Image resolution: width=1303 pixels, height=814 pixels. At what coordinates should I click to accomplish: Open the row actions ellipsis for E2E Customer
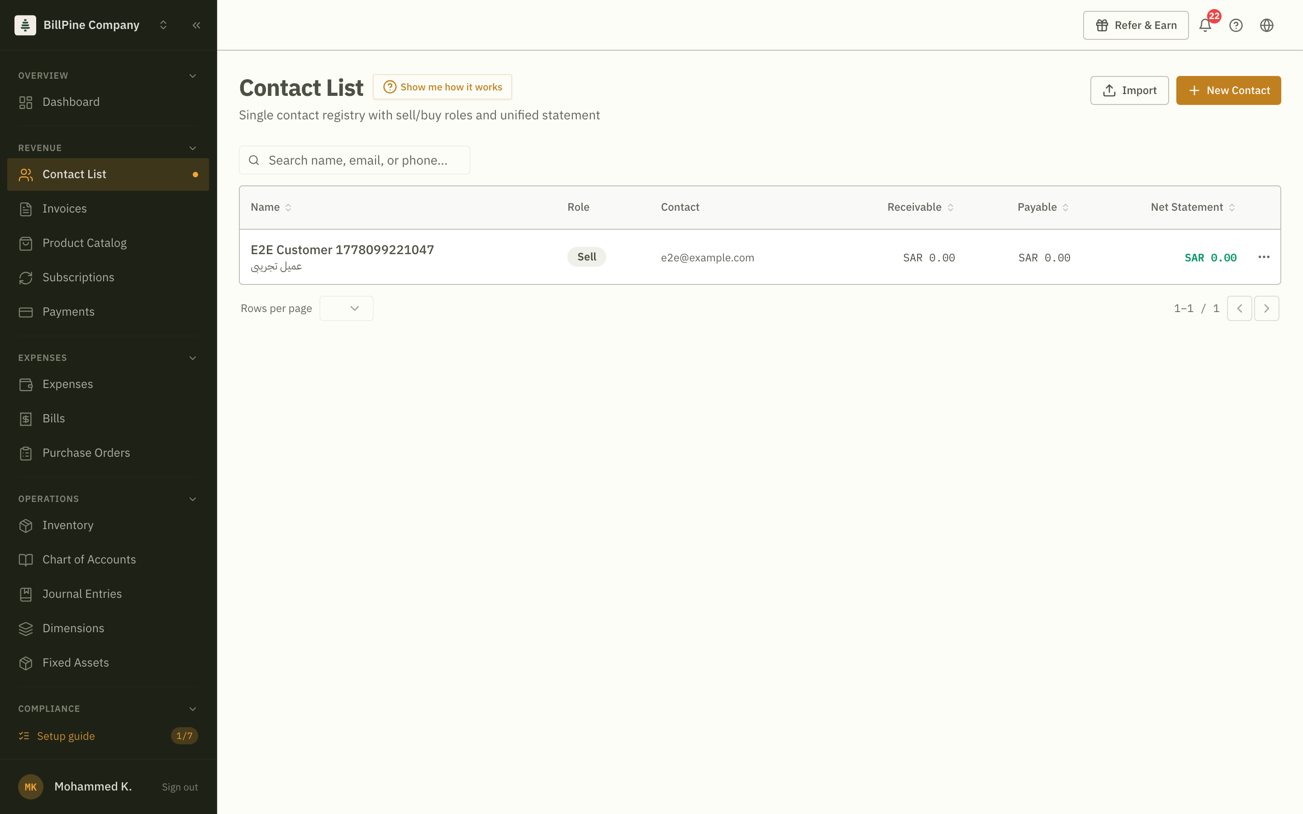coord(1264,257)
